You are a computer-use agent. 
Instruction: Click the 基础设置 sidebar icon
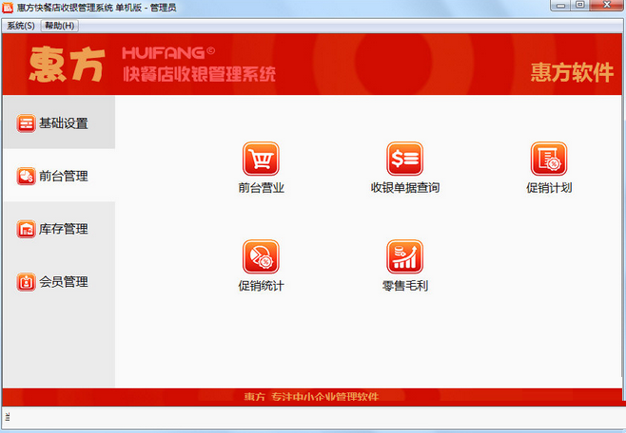pyautogui.click(x=26, y=123)
